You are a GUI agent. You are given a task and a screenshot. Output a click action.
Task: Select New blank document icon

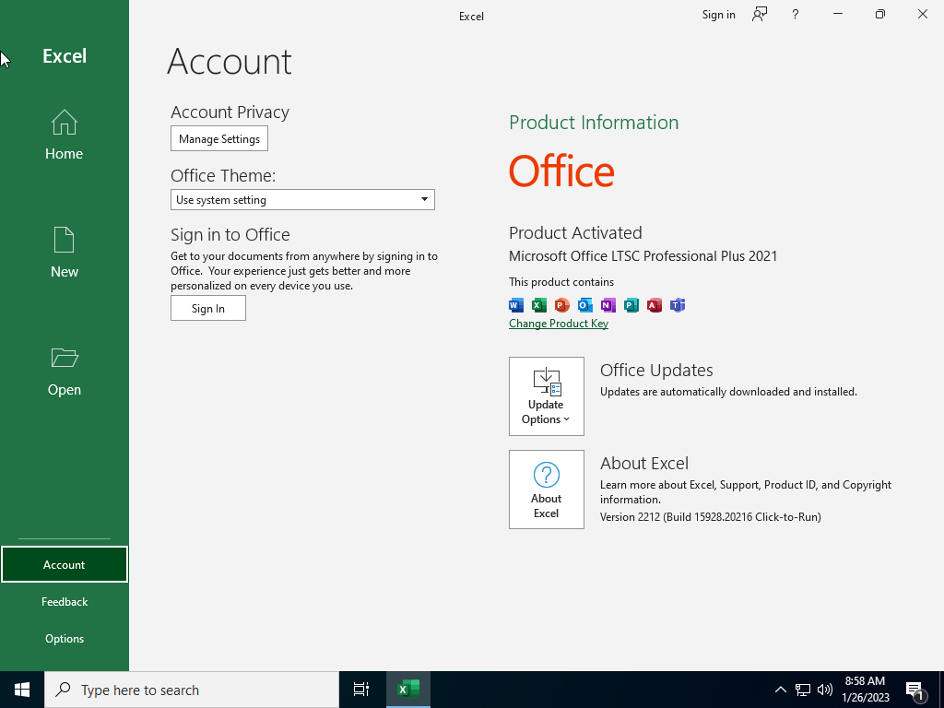(64, 241)
